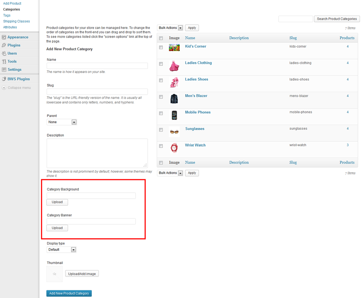Image resolution: width=364 pixels, height=298 pixels.
Task: Open Attributes in the sidebar submenu
Action: pos(10,27)
